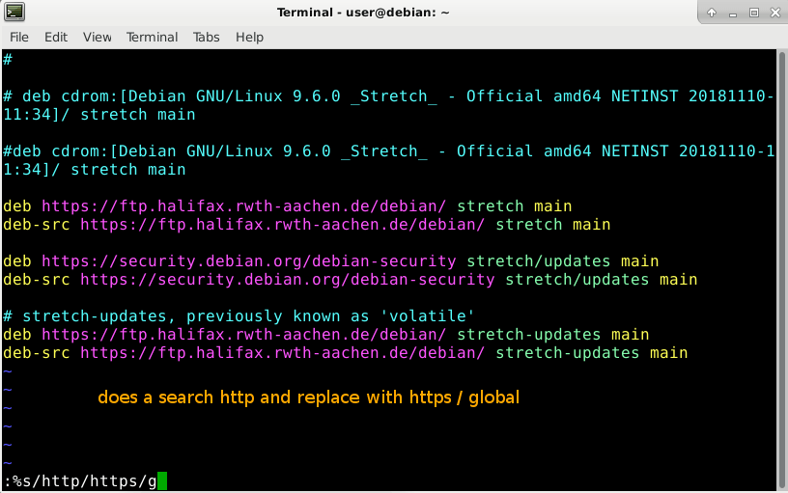Minimize the terminal window
This screenshot has height=493, width=788.
pyautogui.click(x=733, y=14)
